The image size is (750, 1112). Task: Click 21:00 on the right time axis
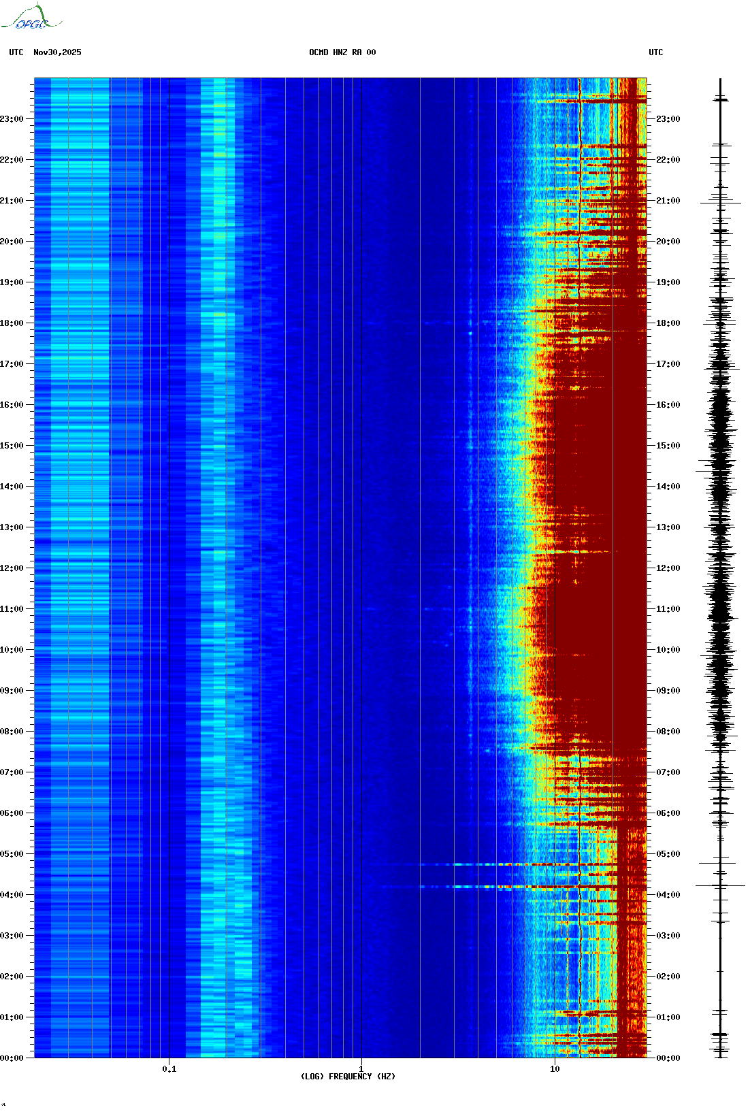coord(668,201)
